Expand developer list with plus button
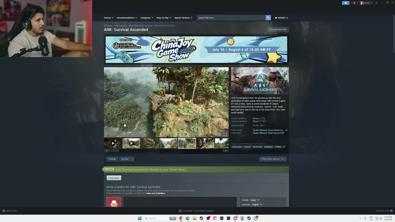Viewport: 395px width, 222px height. point(286,130)
